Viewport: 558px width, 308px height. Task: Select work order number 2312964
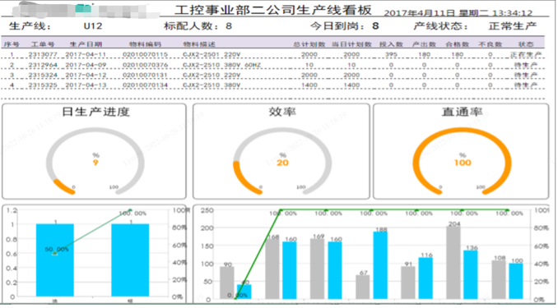tap(43, 65)
